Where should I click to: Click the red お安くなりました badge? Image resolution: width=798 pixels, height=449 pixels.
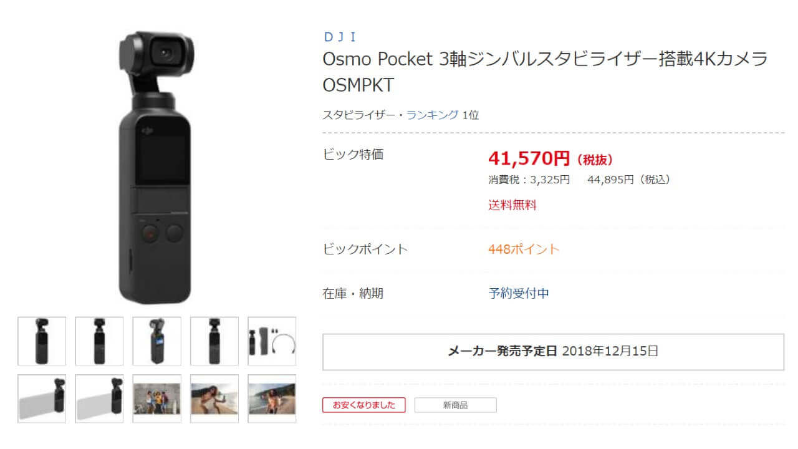click(x=363, y=405)
